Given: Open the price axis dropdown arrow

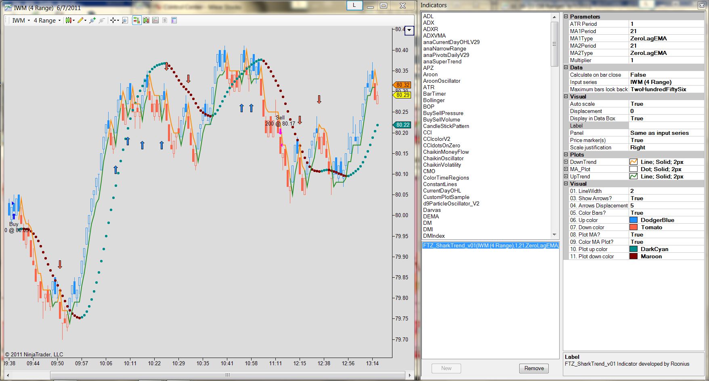Looking at the screenshot, I should (x=409, y=30).
